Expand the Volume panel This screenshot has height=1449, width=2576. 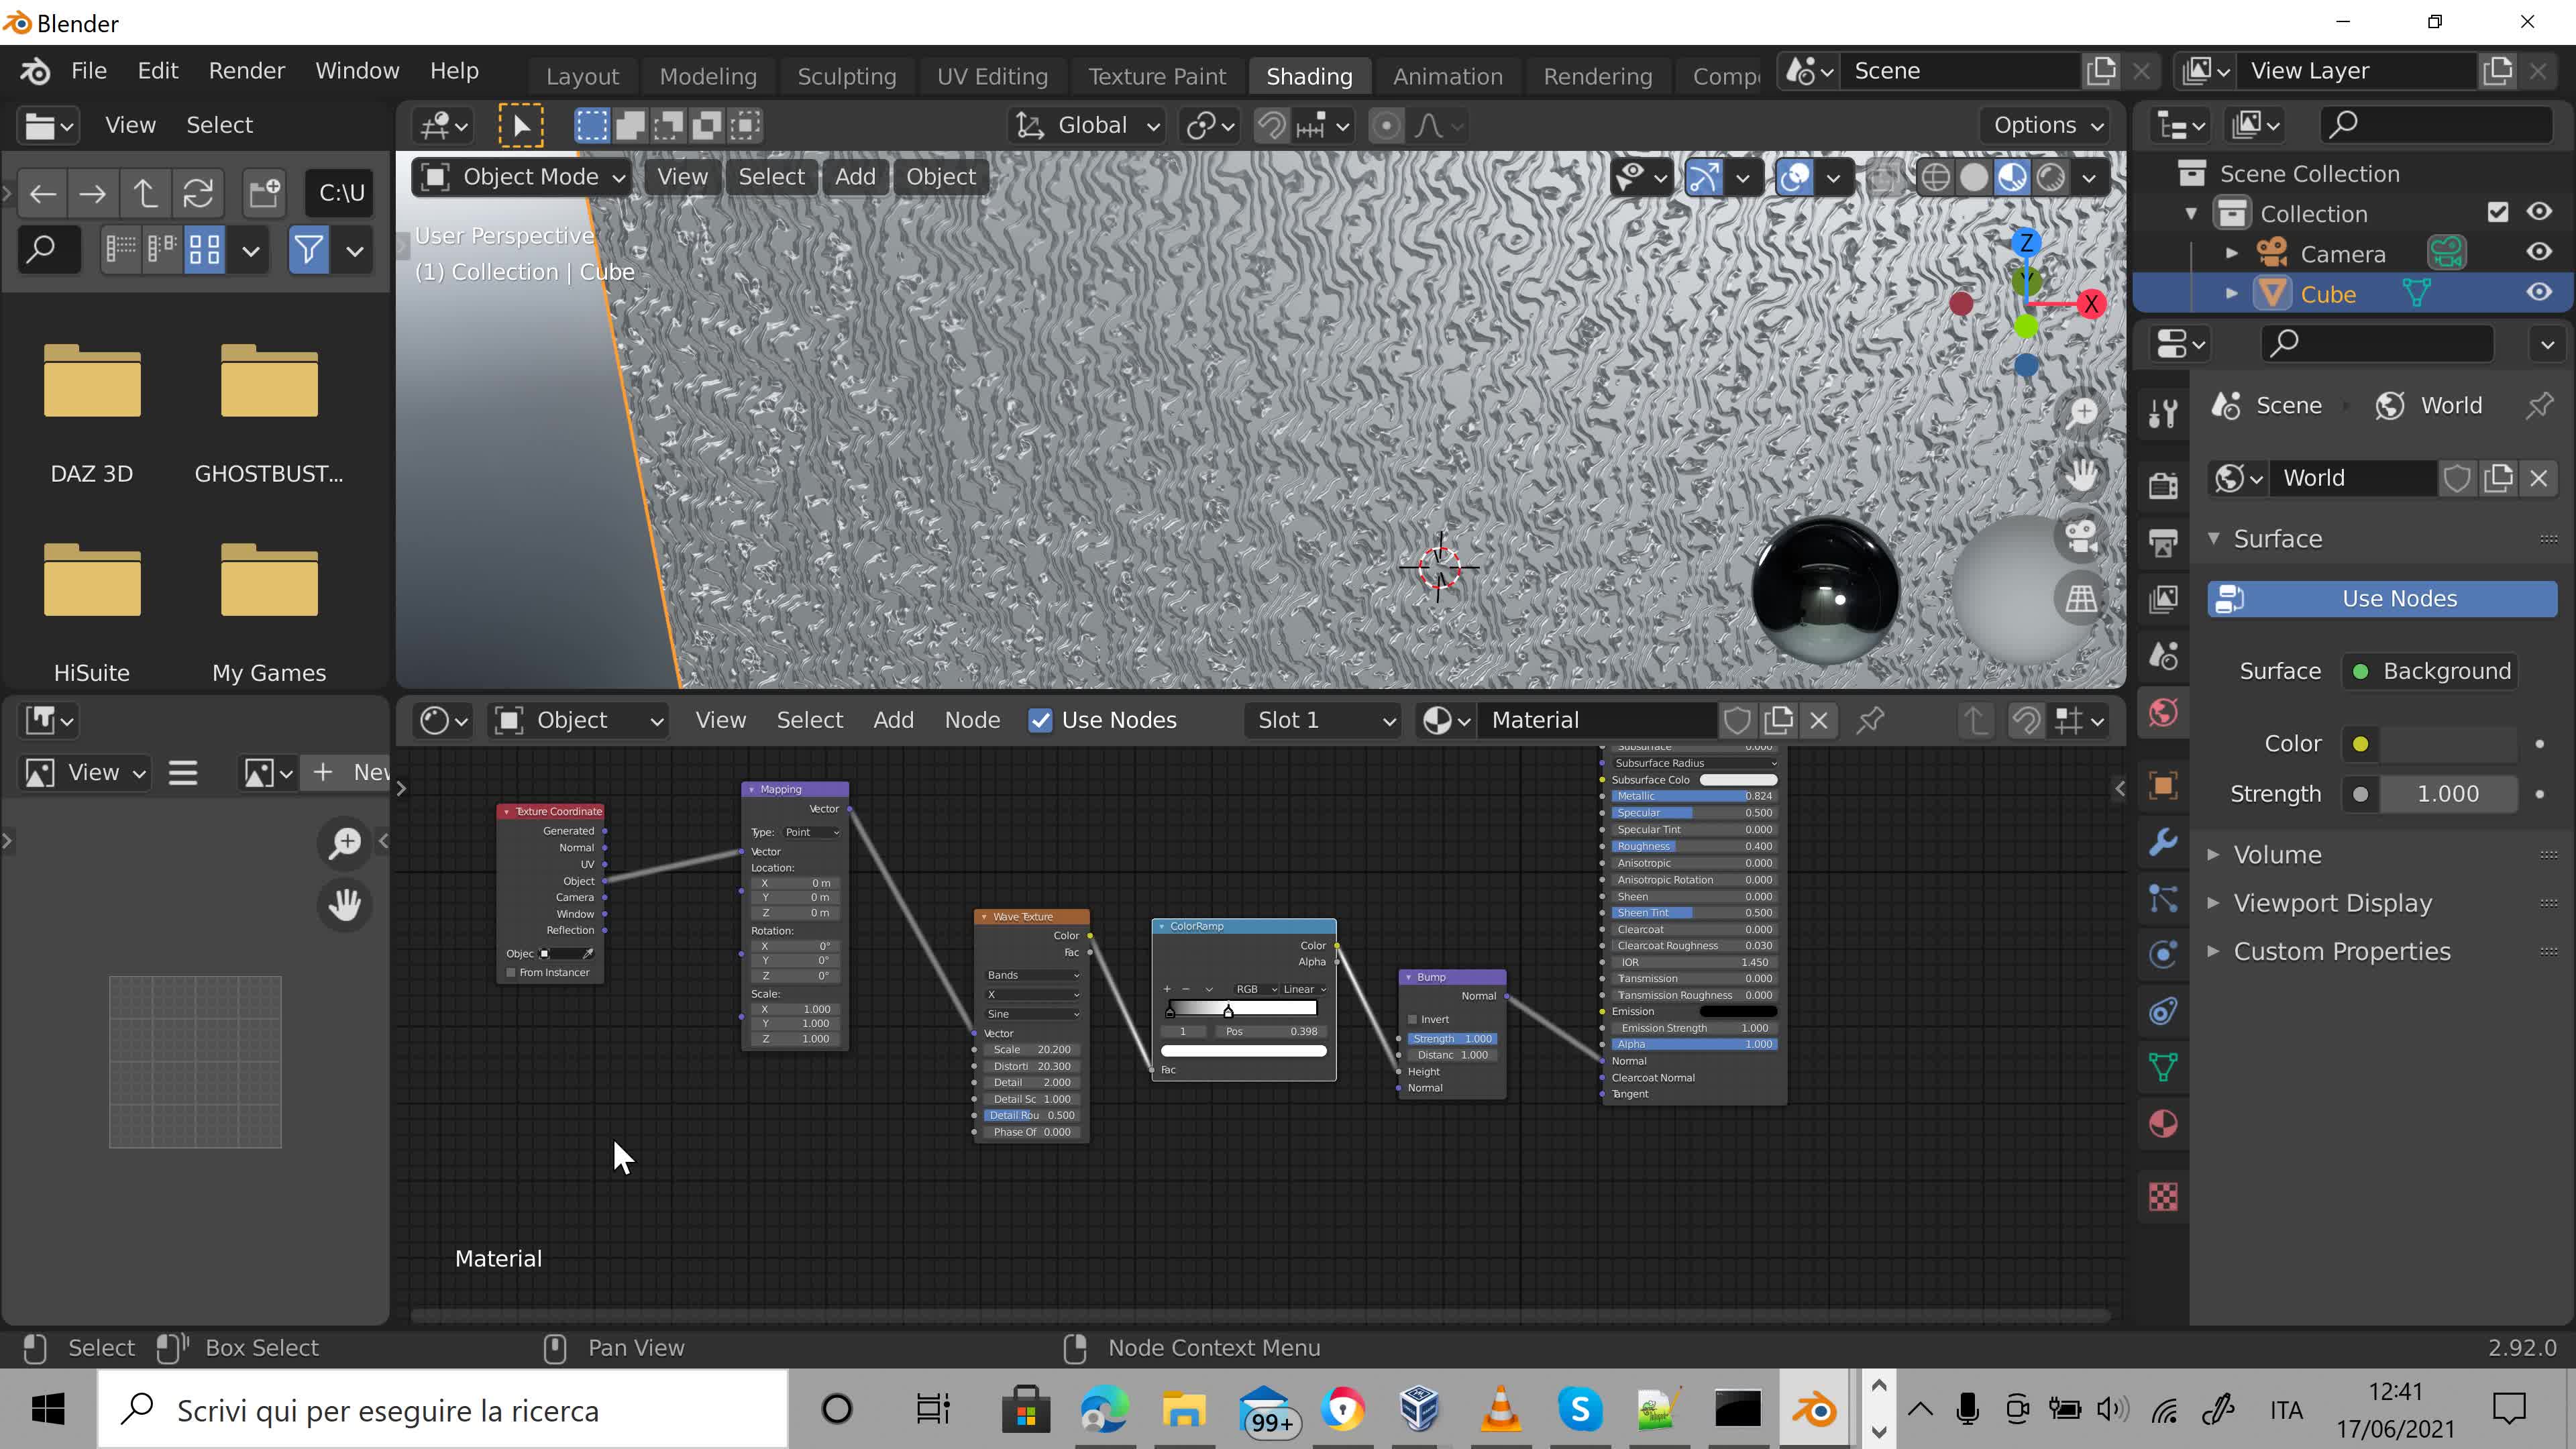point(2277,855)
